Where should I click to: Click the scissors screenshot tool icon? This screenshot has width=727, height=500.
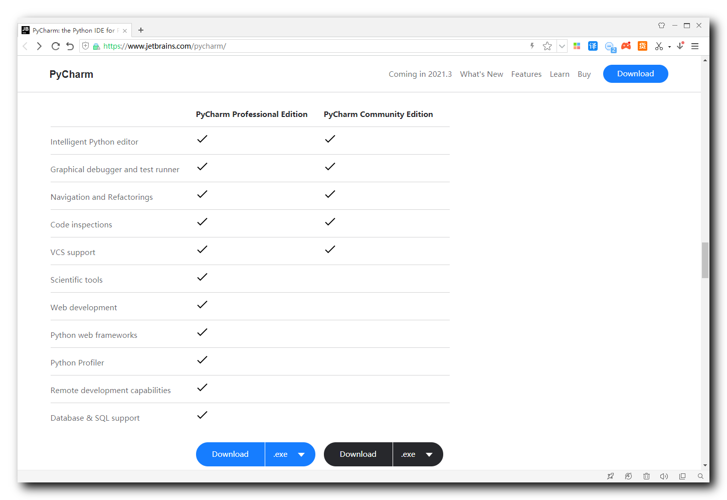click(x=659, y=46)
